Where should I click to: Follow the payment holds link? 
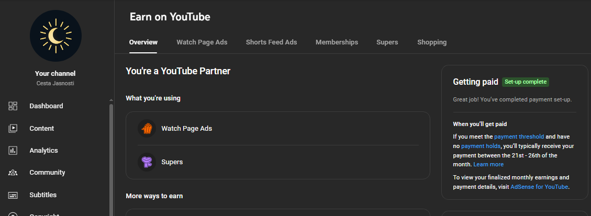[481, 146]
